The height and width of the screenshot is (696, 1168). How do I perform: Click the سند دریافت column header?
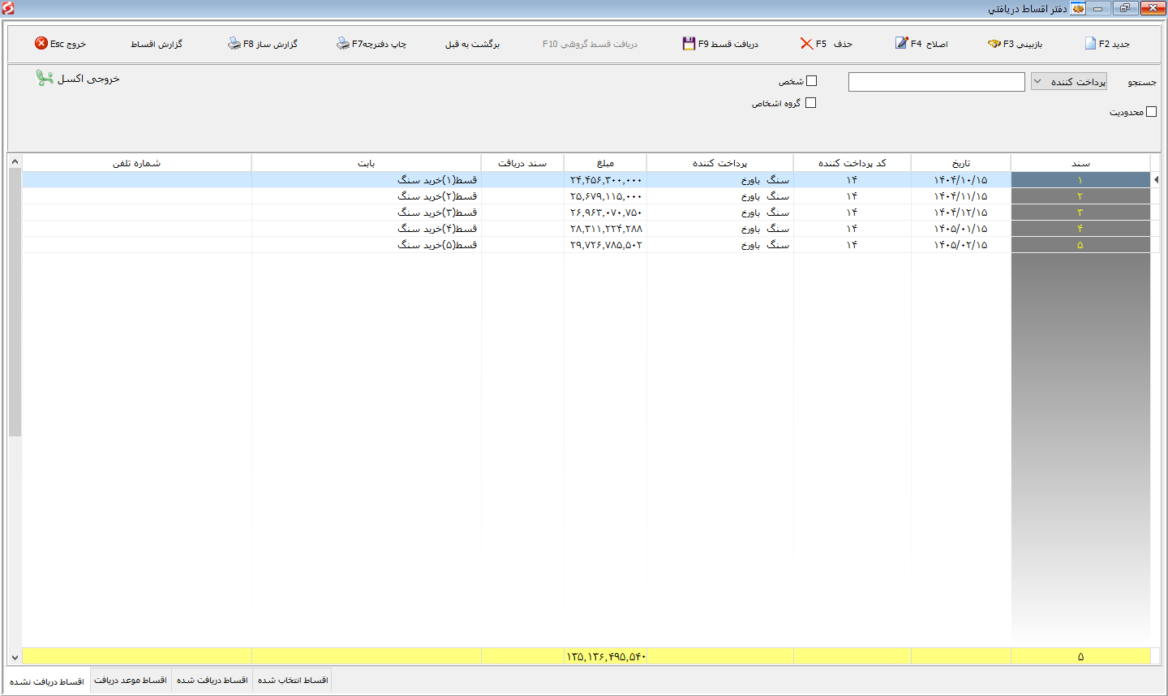coord(522,163)
